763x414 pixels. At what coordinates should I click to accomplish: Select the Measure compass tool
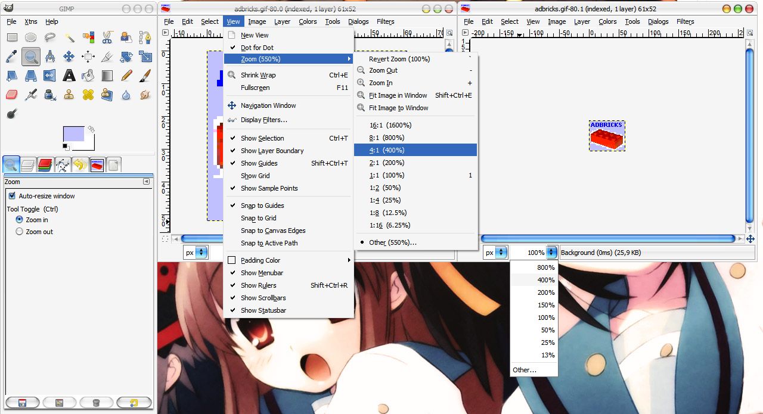coord(49,57)
